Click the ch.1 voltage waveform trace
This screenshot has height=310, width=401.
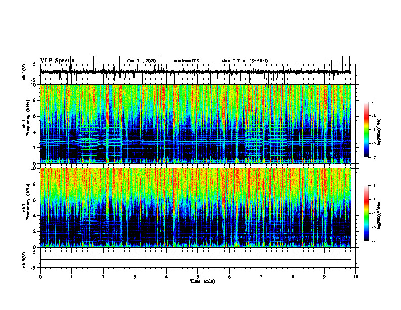point(195,72)
